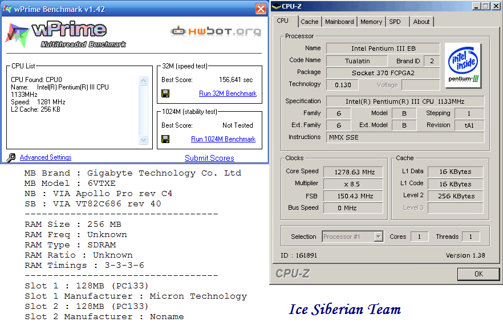Close the CPU-Z window
Viewport: 503px width, 326px height.
point(496,6)
